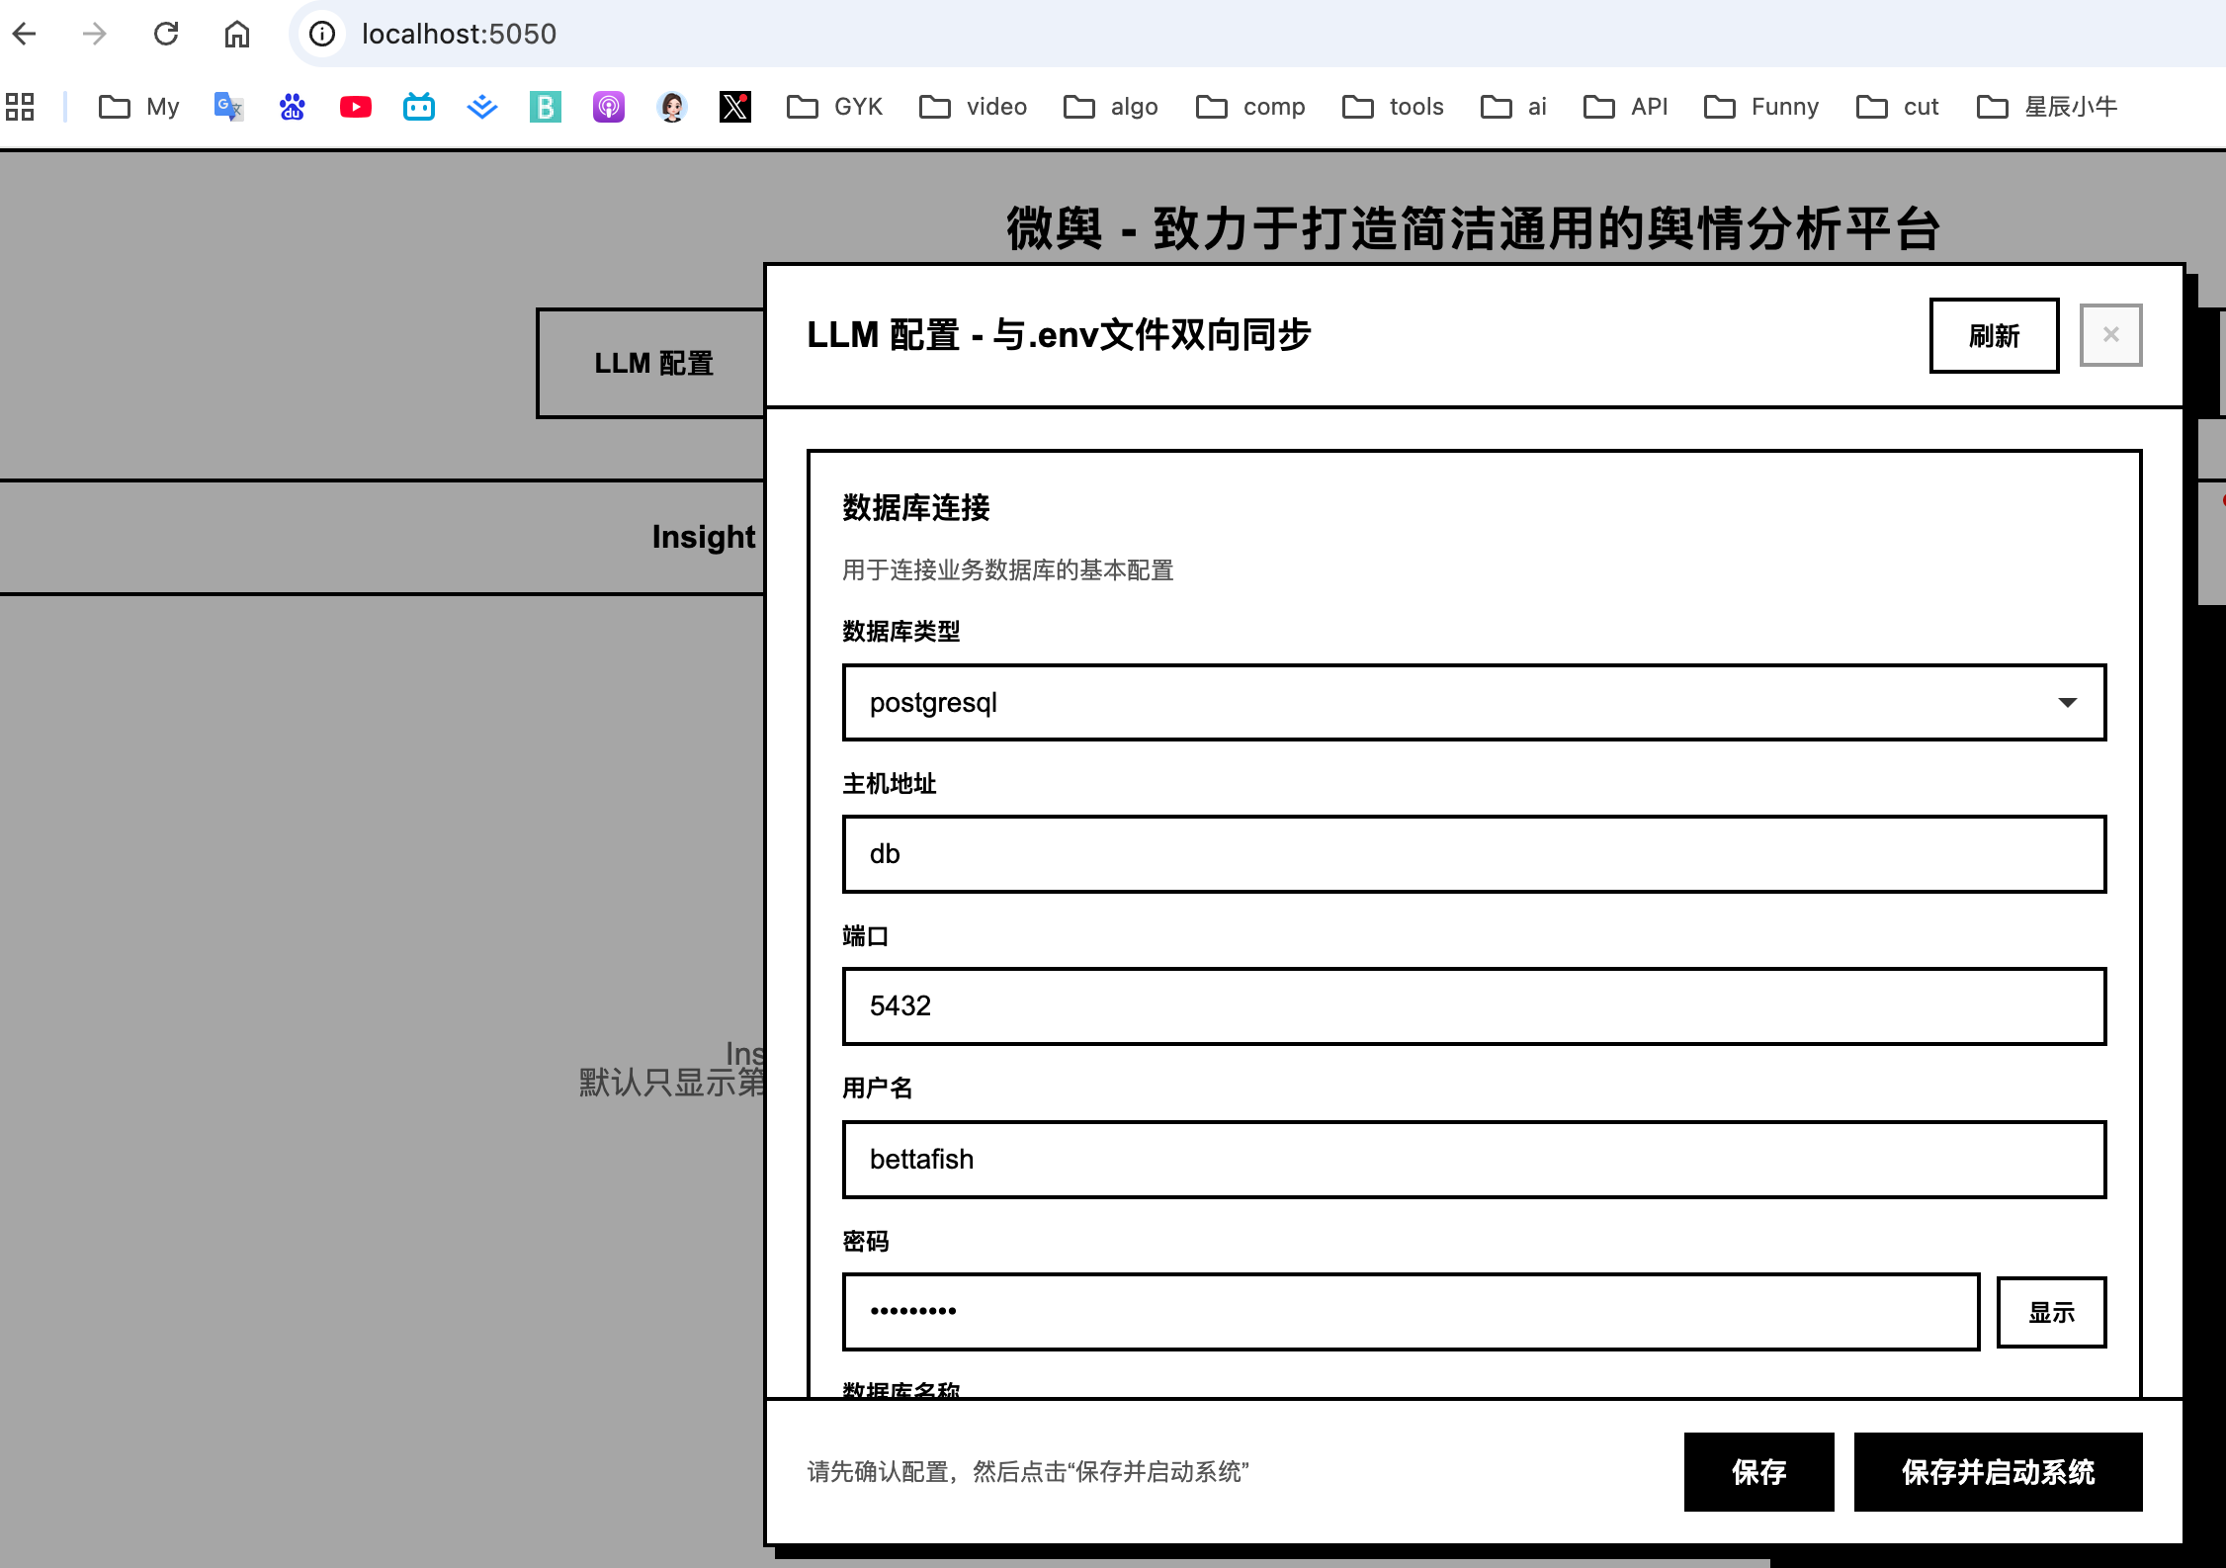Open the algo bookmark folder
Screen dimensions: 2226x1568
(x=1111, y=107)
